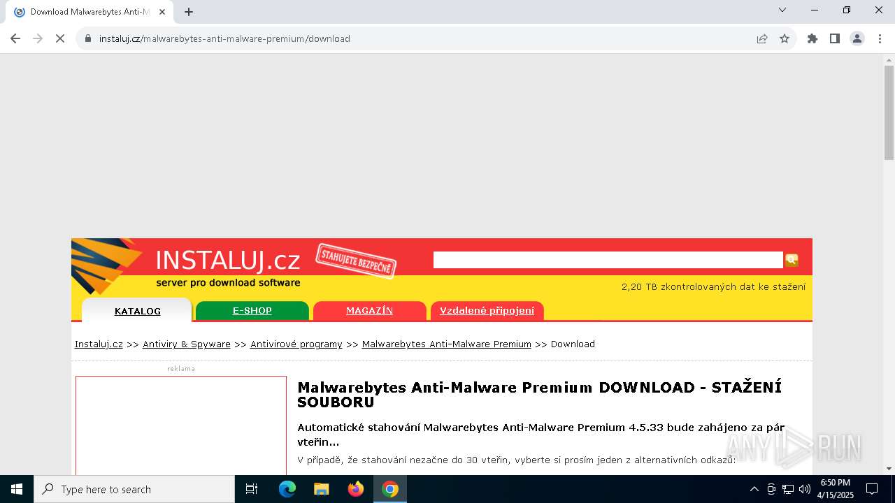Bookmark this page with star
The width and height of the screenshot is (895, 503).
pyautogui.click(x=785, y=38)
